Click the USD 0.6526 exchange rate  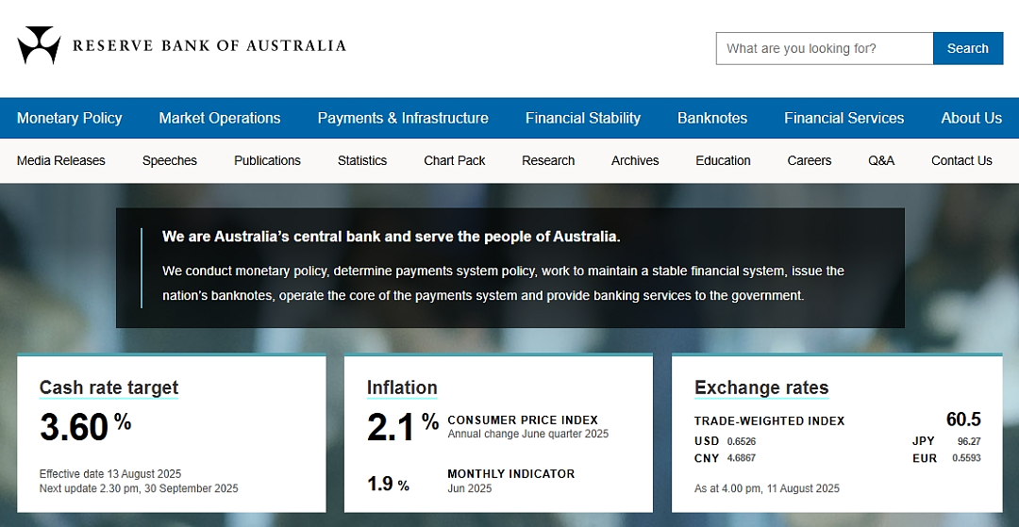(726, 441)
